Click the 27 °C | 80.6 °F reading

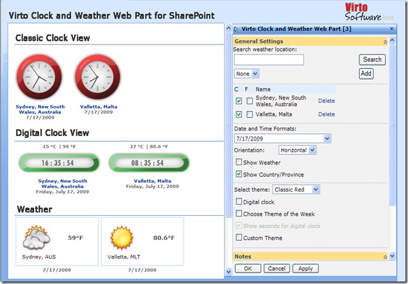[x=149, y=146]
